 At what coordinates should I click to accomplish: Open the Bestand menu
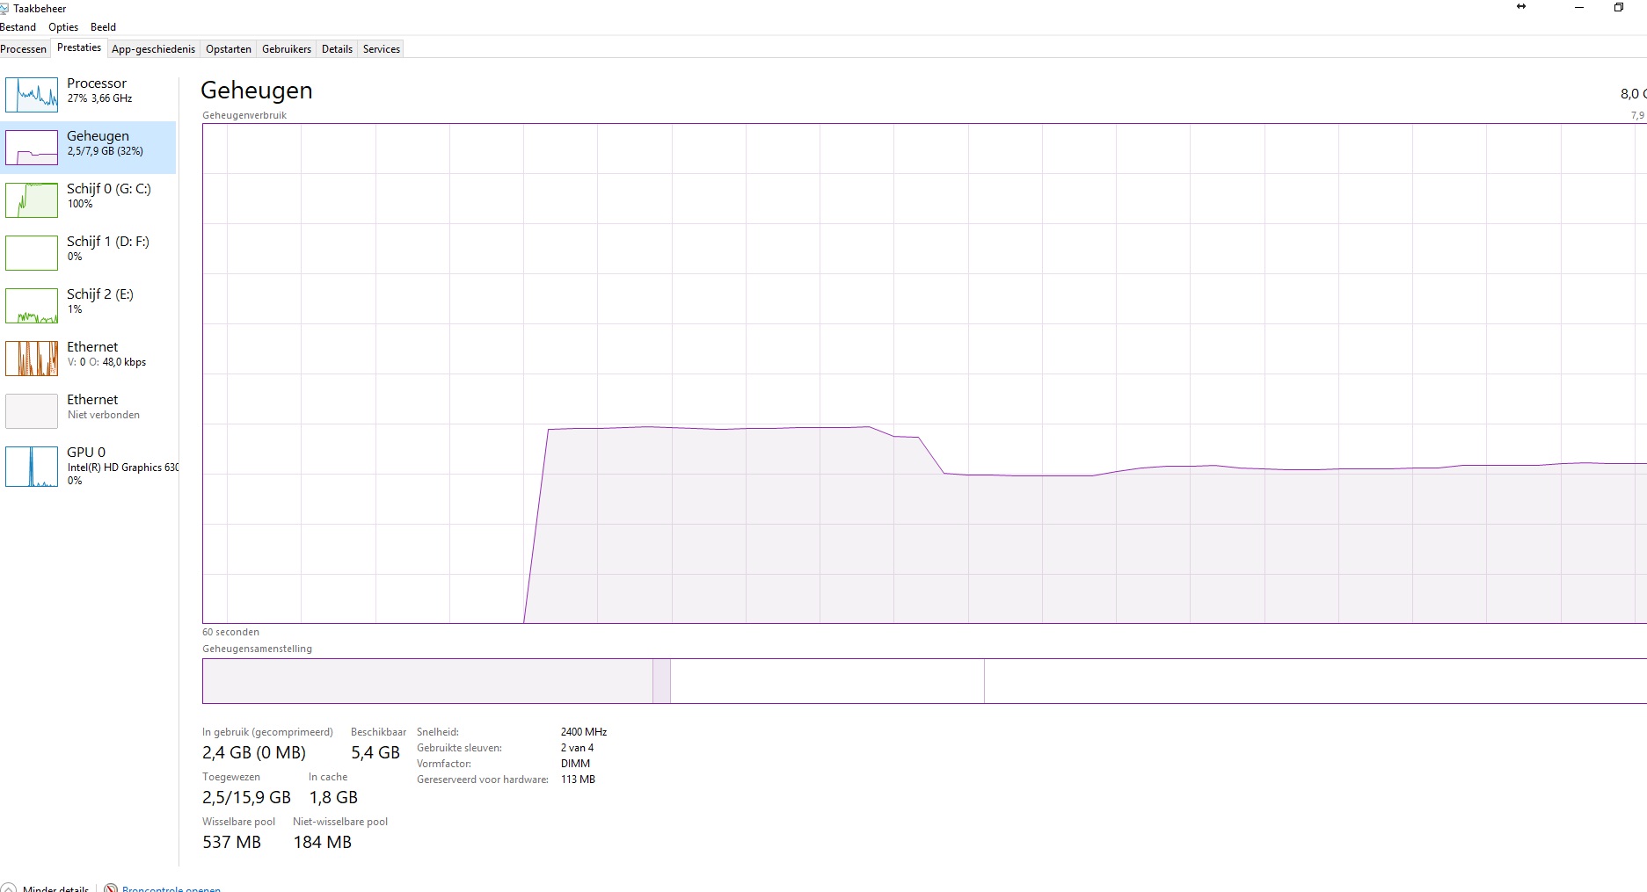18,27
